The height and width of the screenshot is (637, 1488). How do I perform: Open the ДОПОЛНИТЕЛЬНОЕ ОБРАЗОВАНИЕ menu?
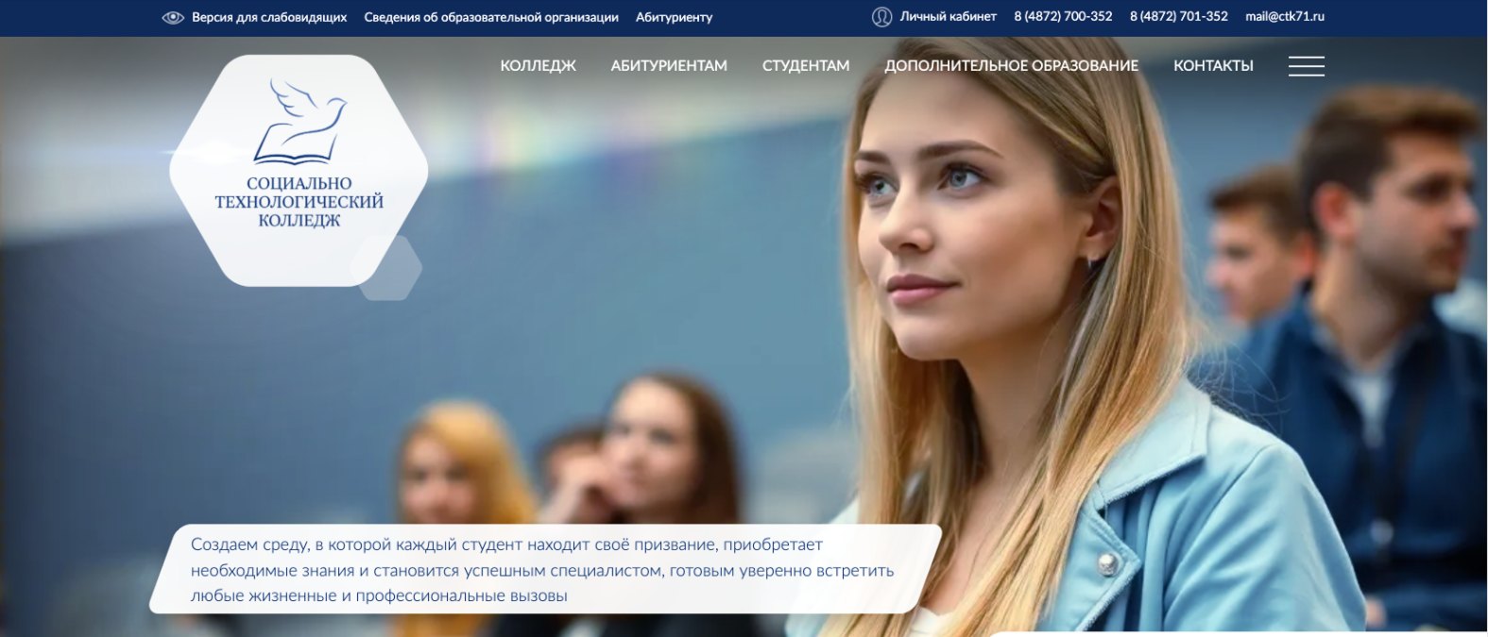[1011, 66]
